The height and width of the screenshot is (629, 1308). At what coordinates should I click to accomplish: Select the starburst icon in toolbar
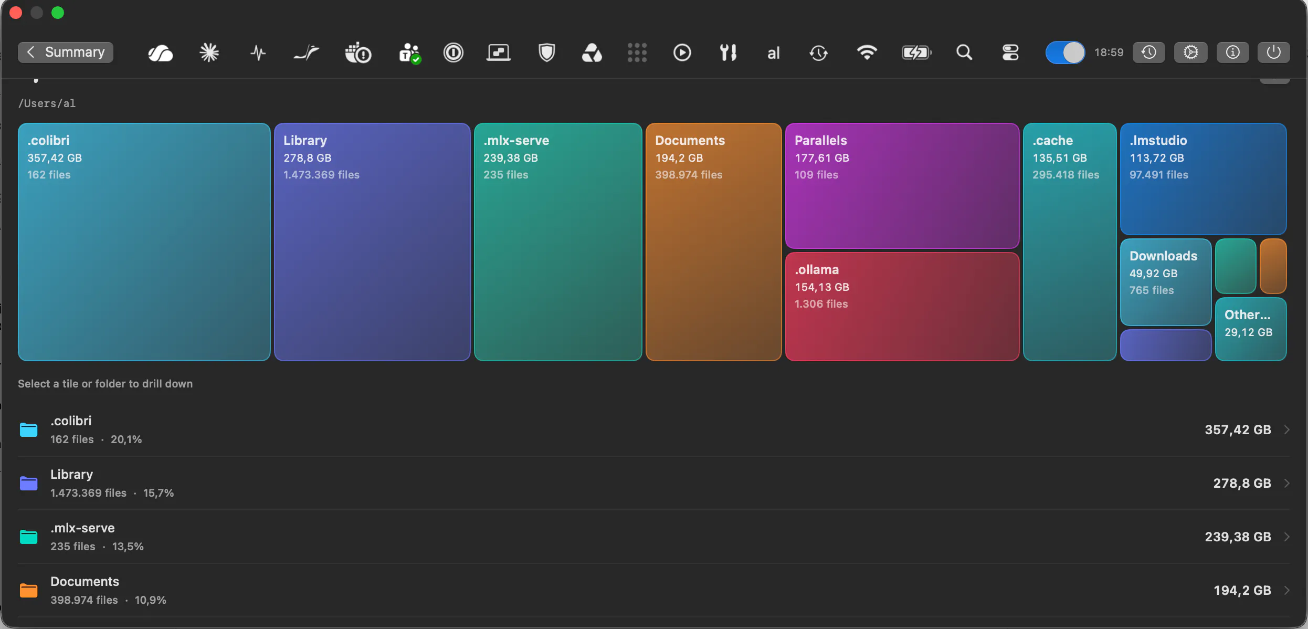(209, 53)
